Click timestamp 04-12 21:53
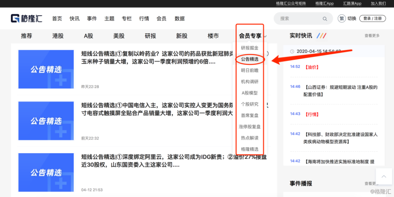 (92, 190)
